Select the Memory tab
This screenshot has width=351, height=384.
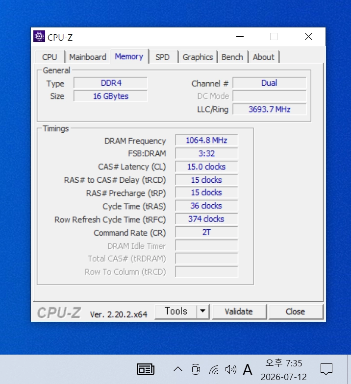pos(129,57)
